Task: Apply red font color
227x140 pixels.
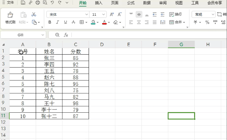Action: point(104,22)
